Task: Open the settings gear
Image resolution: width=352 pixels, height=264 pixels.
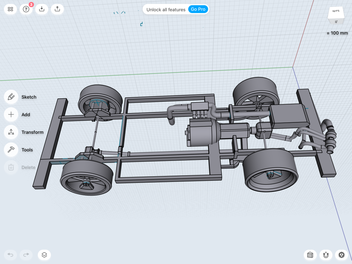Action: (x=341, y=255)
